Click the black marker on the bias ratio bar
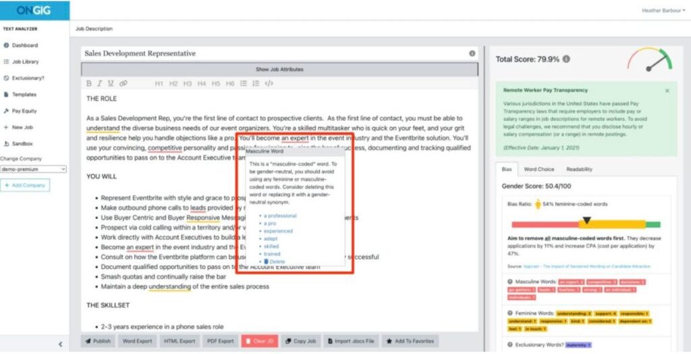691x354 pixels. 586,220
